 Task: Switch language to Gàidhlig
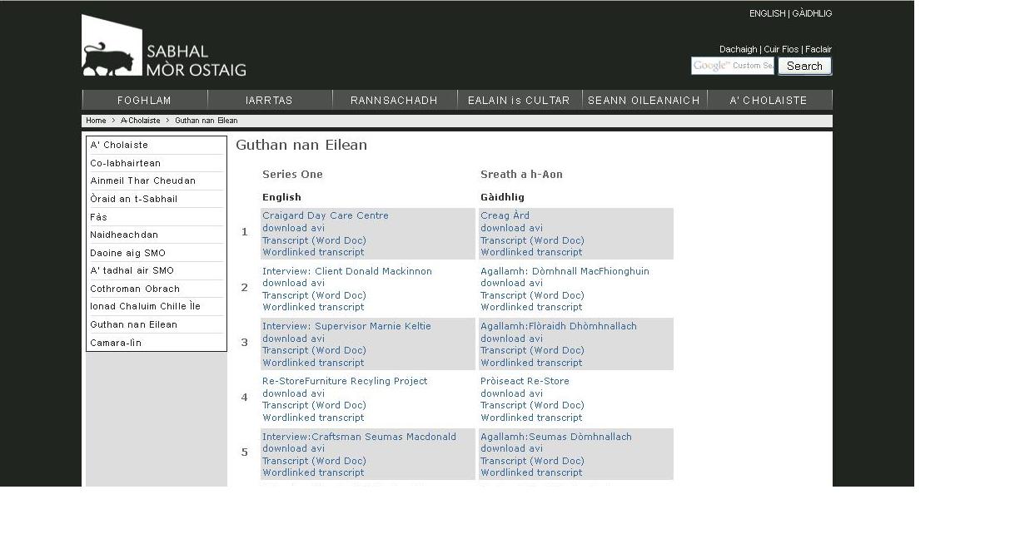(x=812, y=13)
